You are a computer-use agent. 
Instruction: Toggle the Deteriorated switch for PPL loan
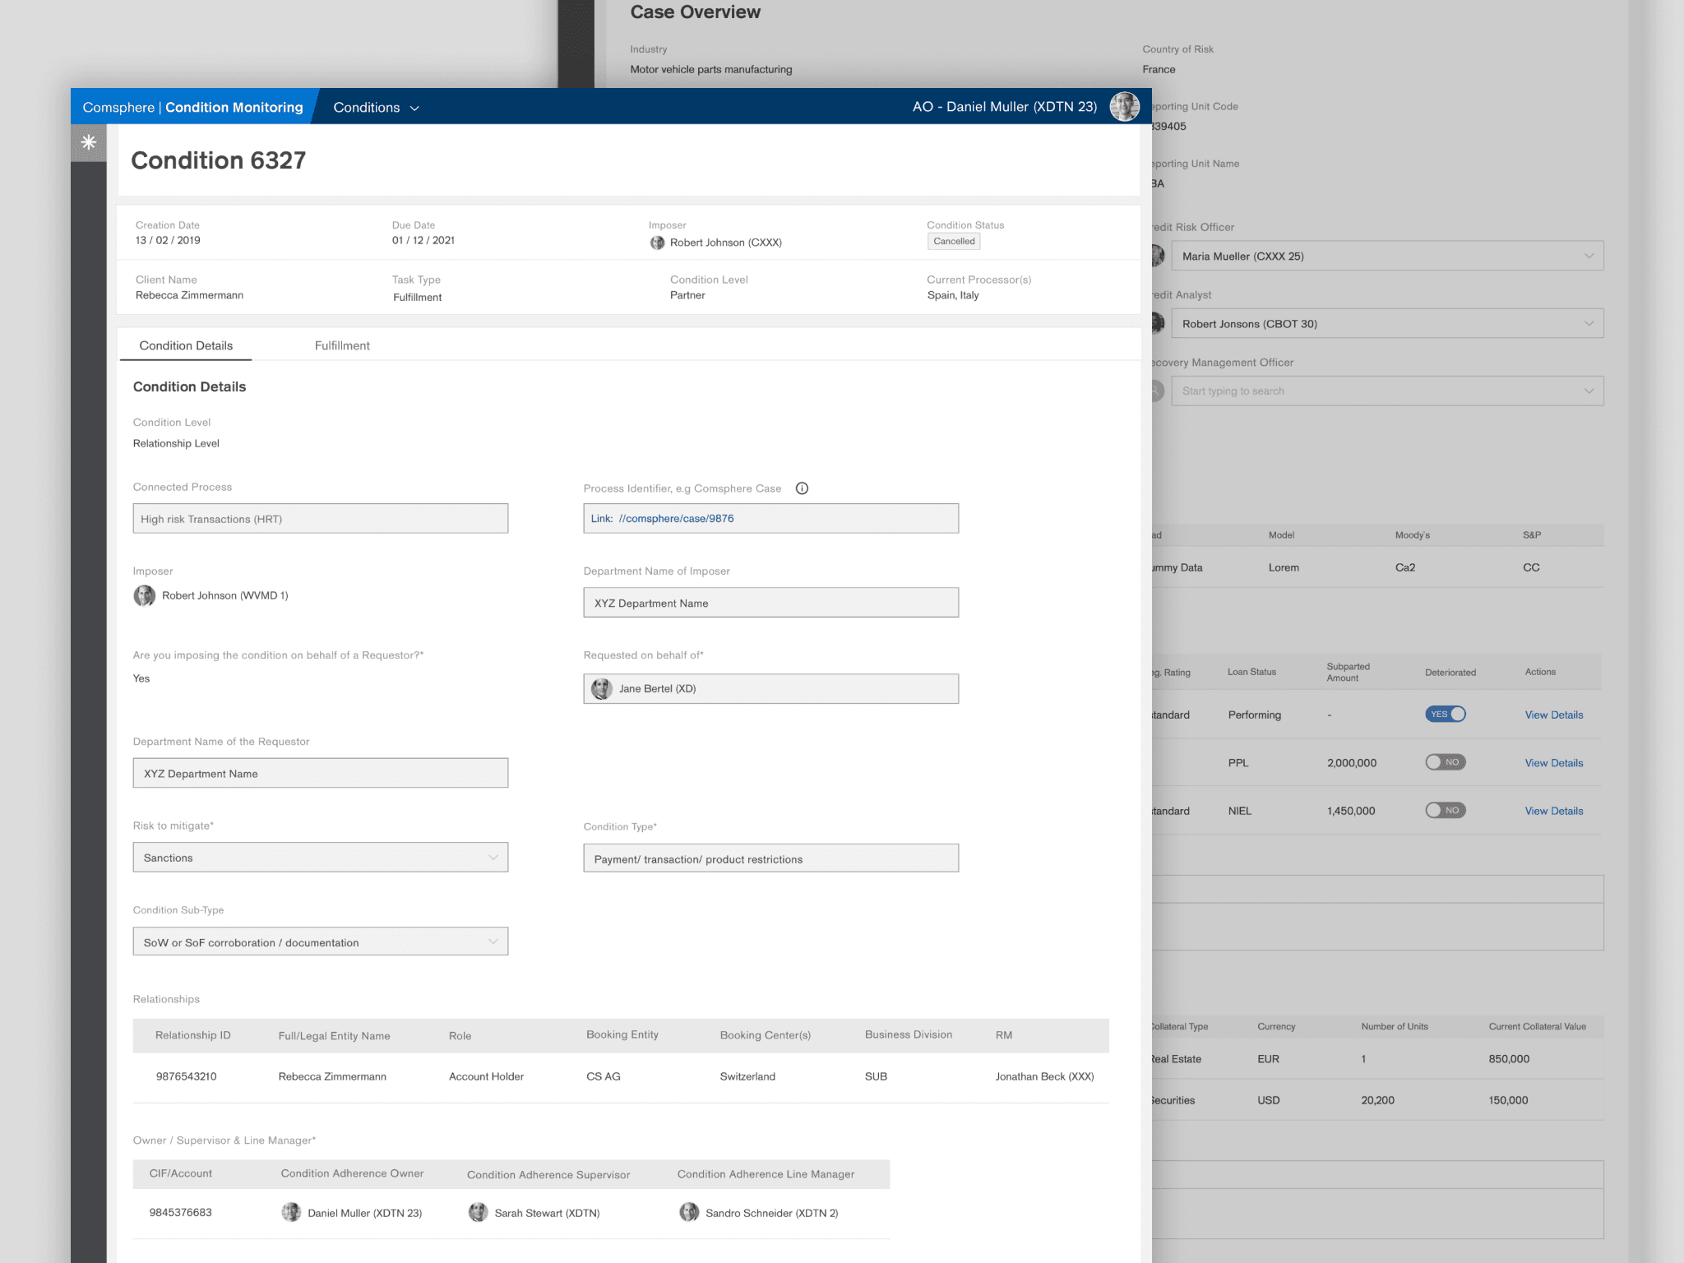click(1446, 762)
